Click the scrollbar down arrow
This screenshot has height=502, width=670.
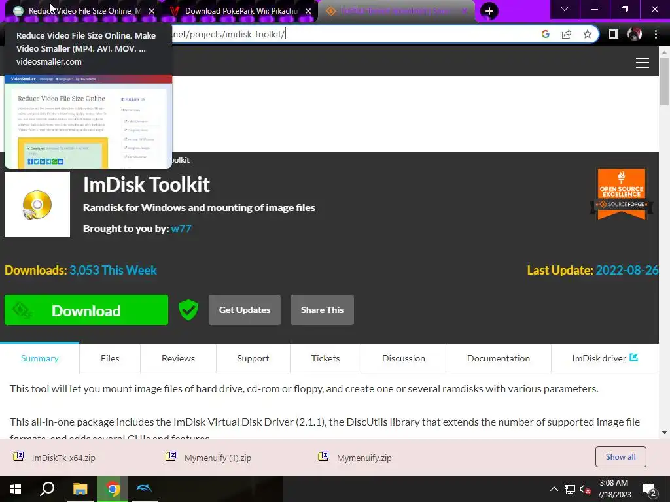664,433
